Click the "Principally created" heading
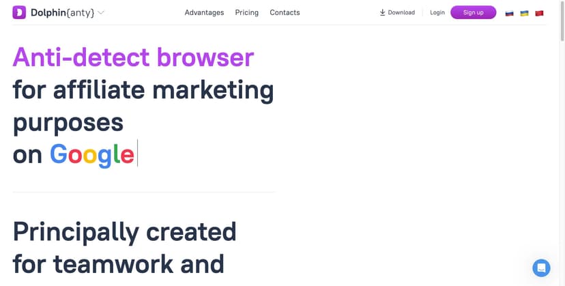The width and height of the screenshot is (565, 286). click(124, 232)
